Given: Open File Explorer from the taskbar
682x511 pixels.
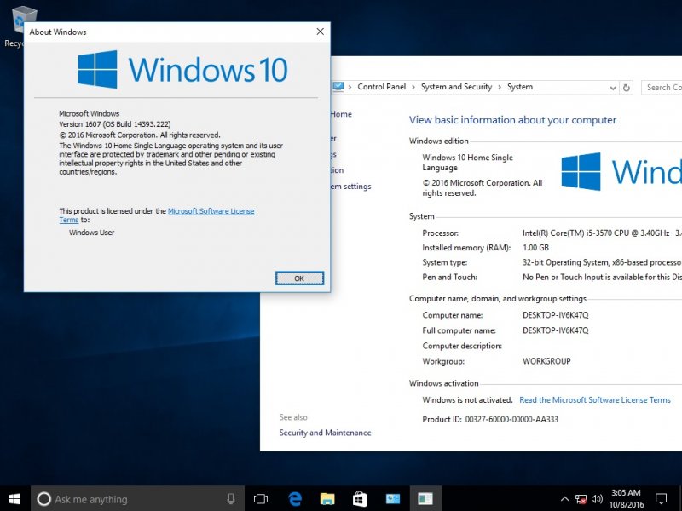Looking at the screenshot, I should [x=327, y=499].
